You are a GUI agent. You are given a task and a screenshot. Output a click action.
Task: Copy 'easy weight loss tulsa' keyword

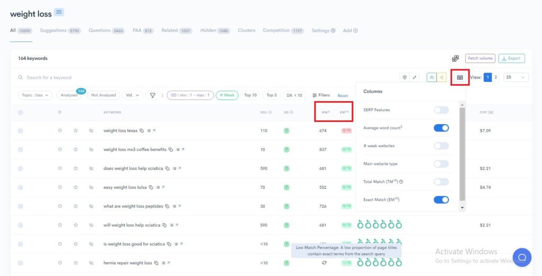151,187
